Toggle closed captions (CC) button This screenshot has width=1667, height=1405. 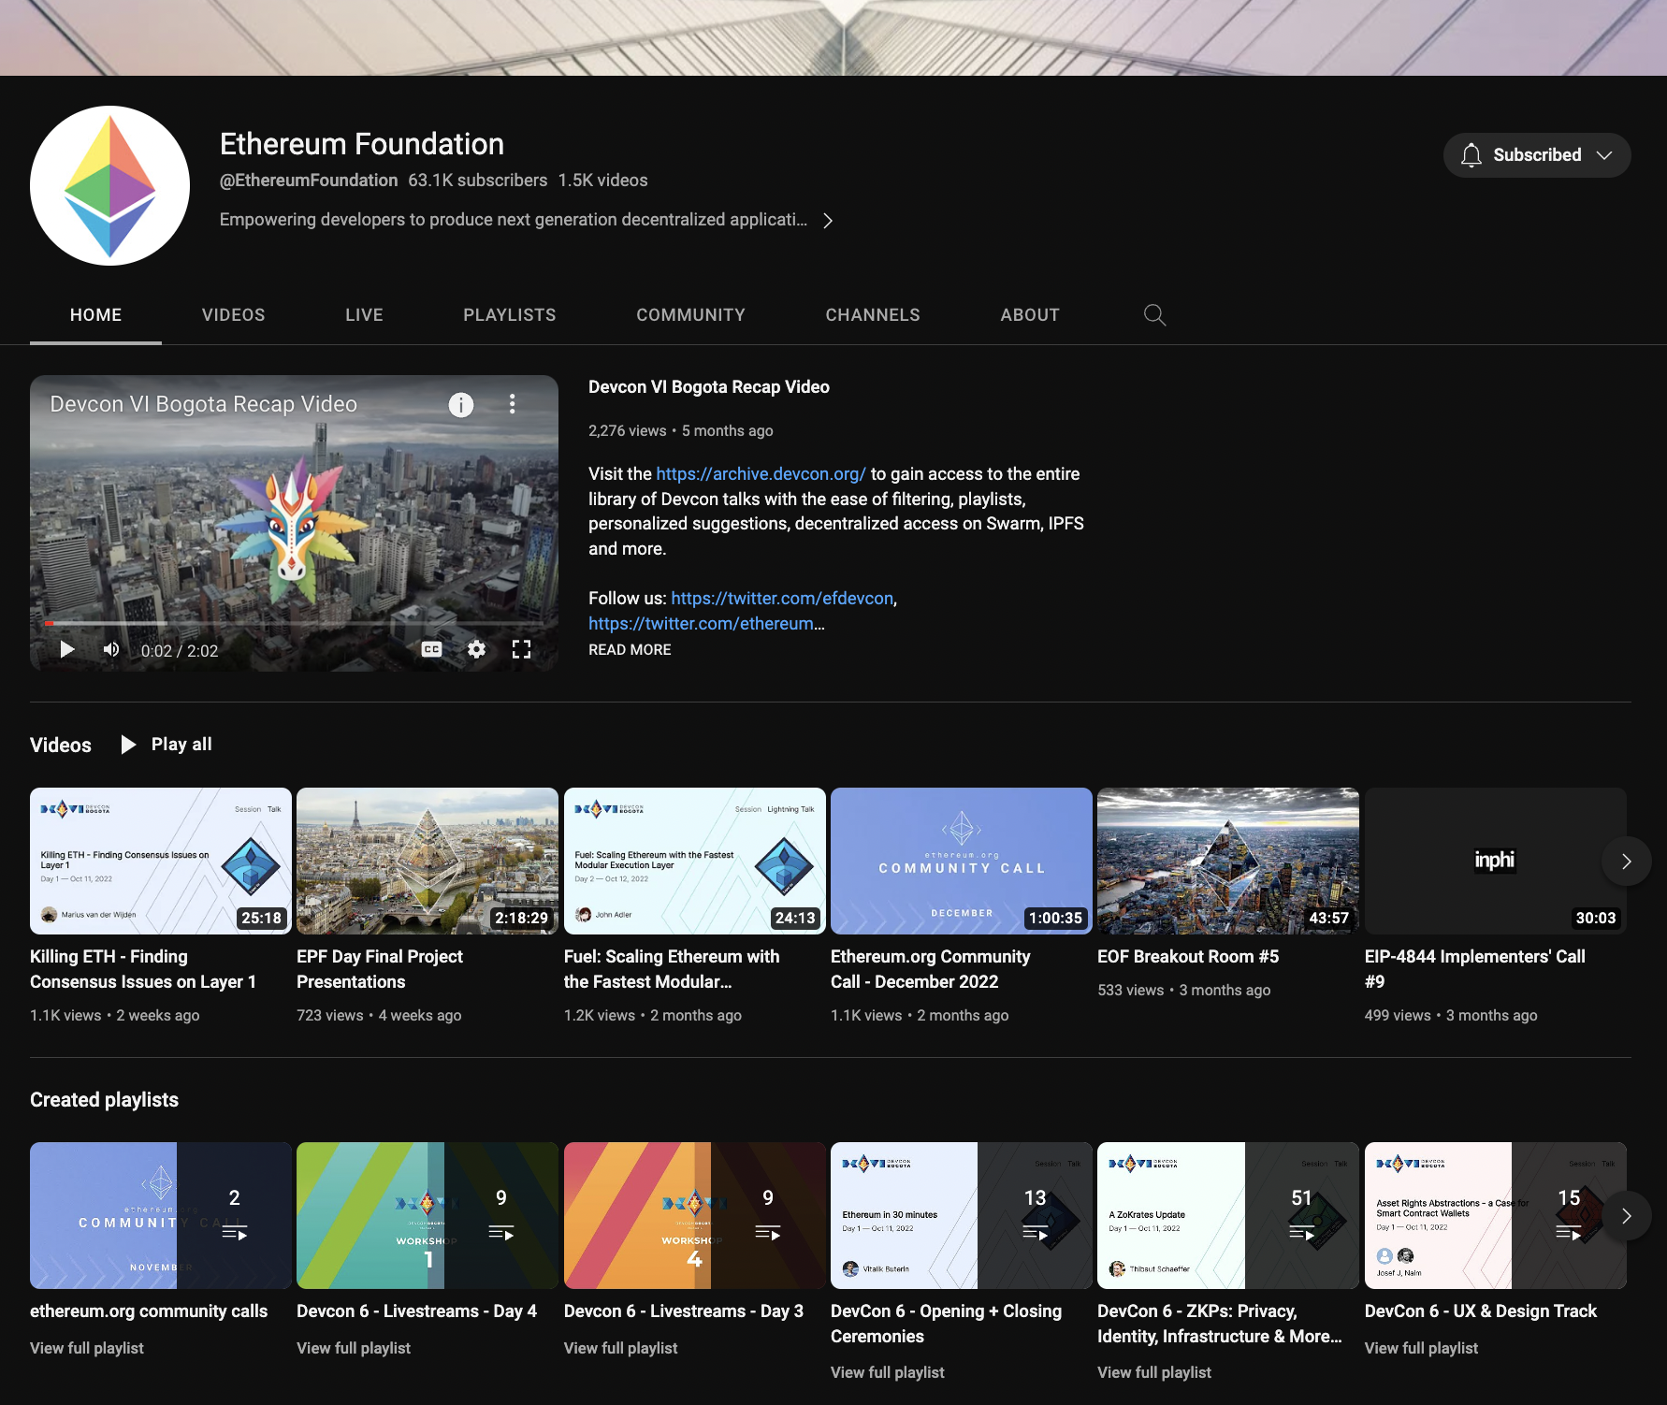pos(431,649)
